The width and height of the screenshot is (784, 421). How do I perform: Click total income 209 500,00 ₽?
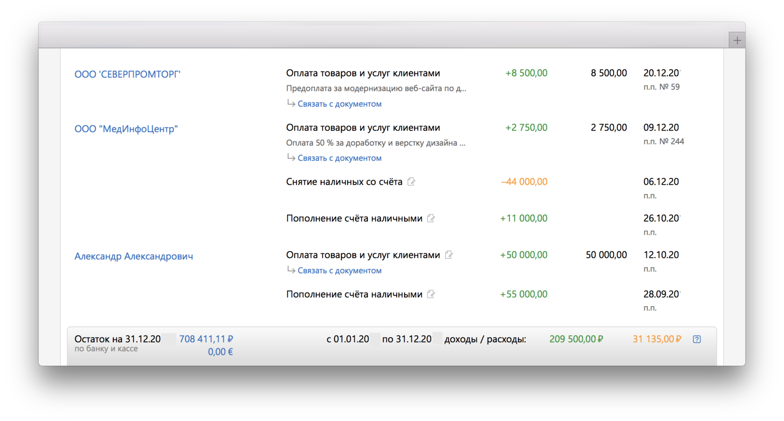(x=576, y=339)
